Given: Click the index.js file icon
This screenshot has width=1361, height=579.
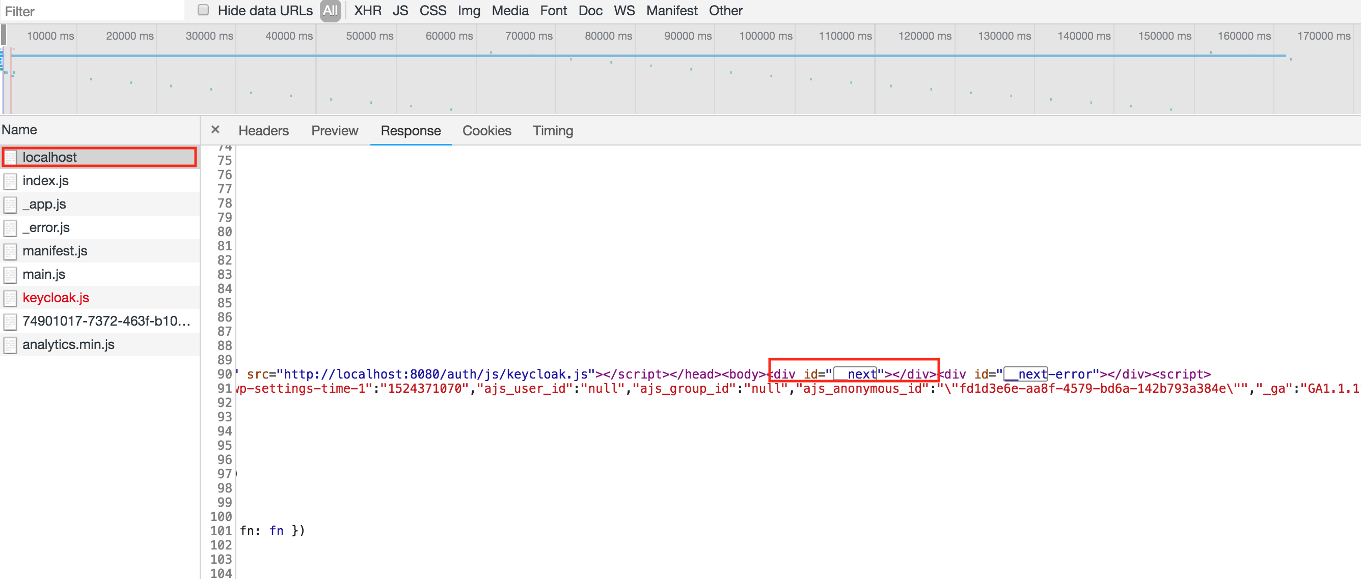Looking at the screenshot, I should click(11, 181).
